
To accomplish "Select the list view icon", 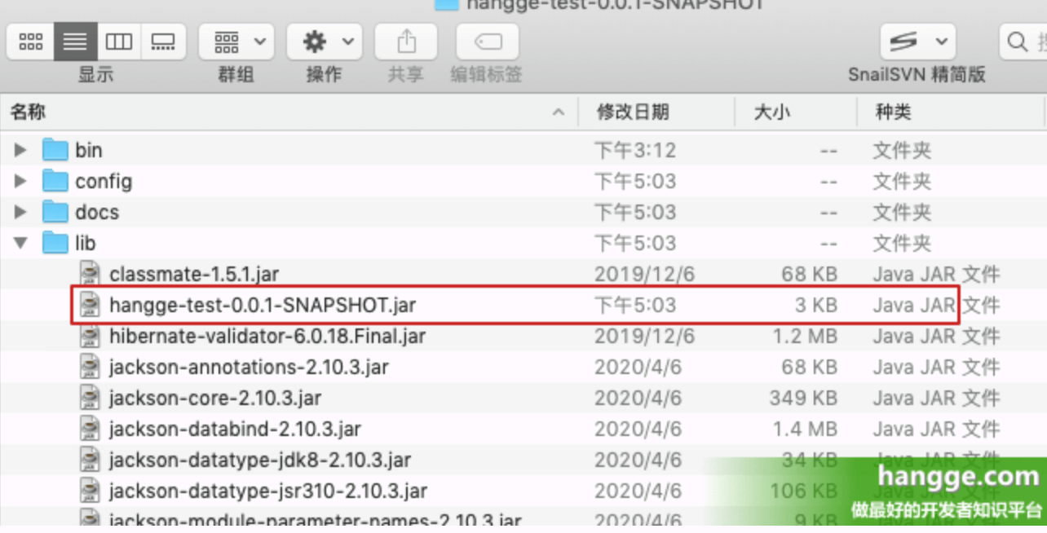I will pyautogui.click(x=74, y=42).
